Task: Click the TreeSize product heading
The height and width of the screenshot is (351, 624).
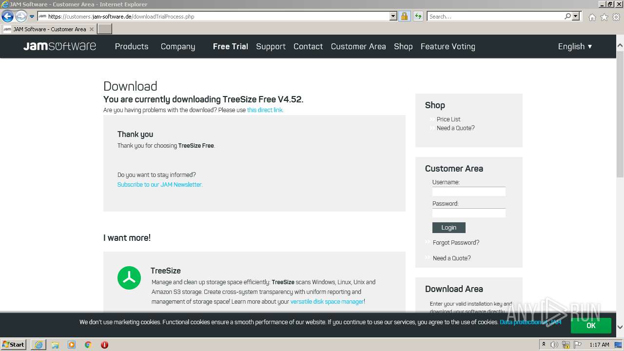Action: point(166,271)
